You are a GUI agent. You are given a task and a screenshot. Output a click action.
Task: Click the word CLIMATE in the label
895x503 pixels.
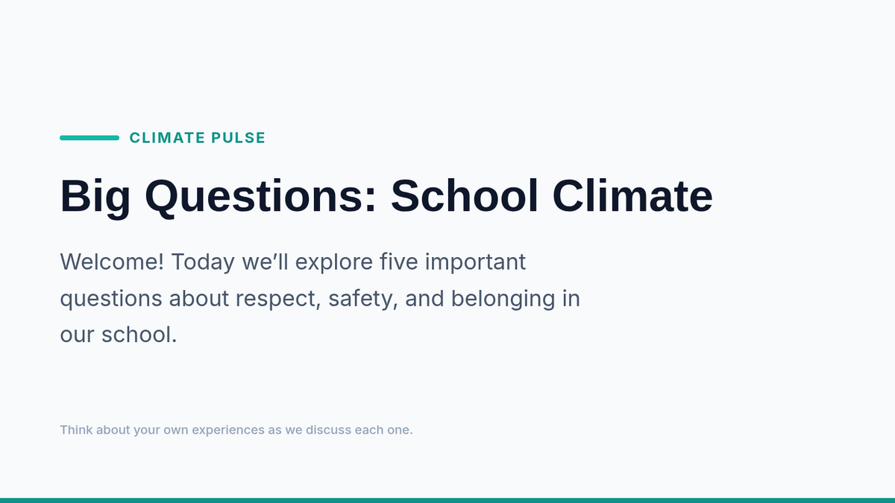[168, 138]
